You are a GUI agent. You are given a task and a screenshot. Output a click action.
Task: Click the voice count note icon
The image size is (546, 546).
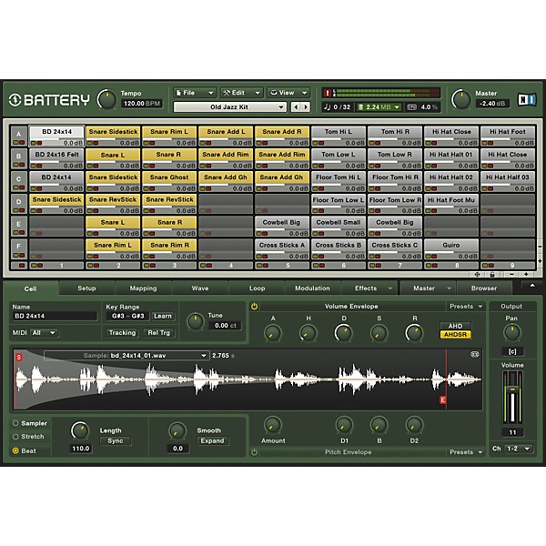click(327, 106)
